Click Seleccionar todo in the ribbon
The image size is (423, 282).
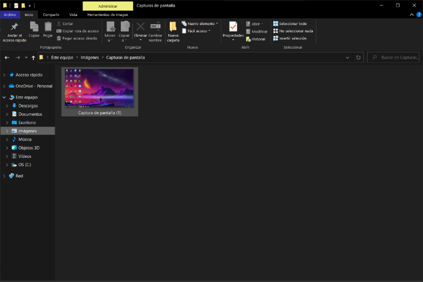point(292,23)
